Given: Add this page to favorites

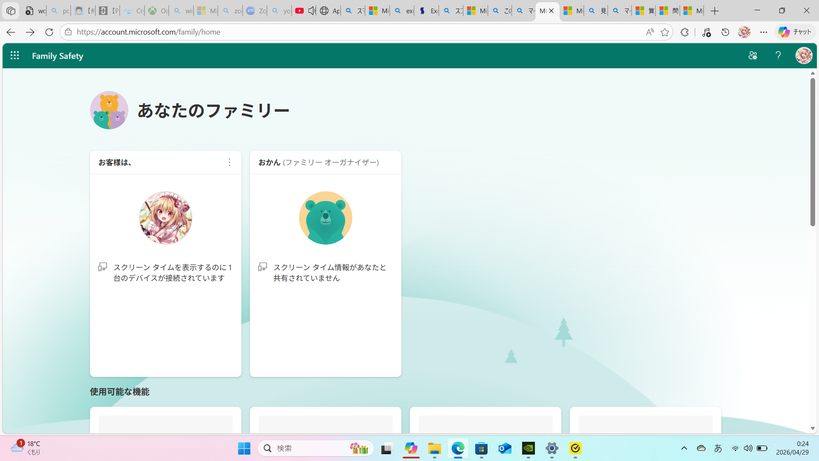Looking at the screenshot, I should [665, 32].
